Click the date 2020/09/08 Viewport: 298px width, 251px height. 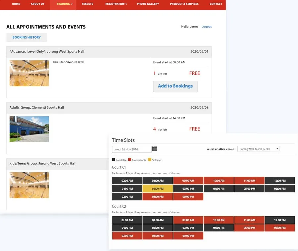(199, 107)
